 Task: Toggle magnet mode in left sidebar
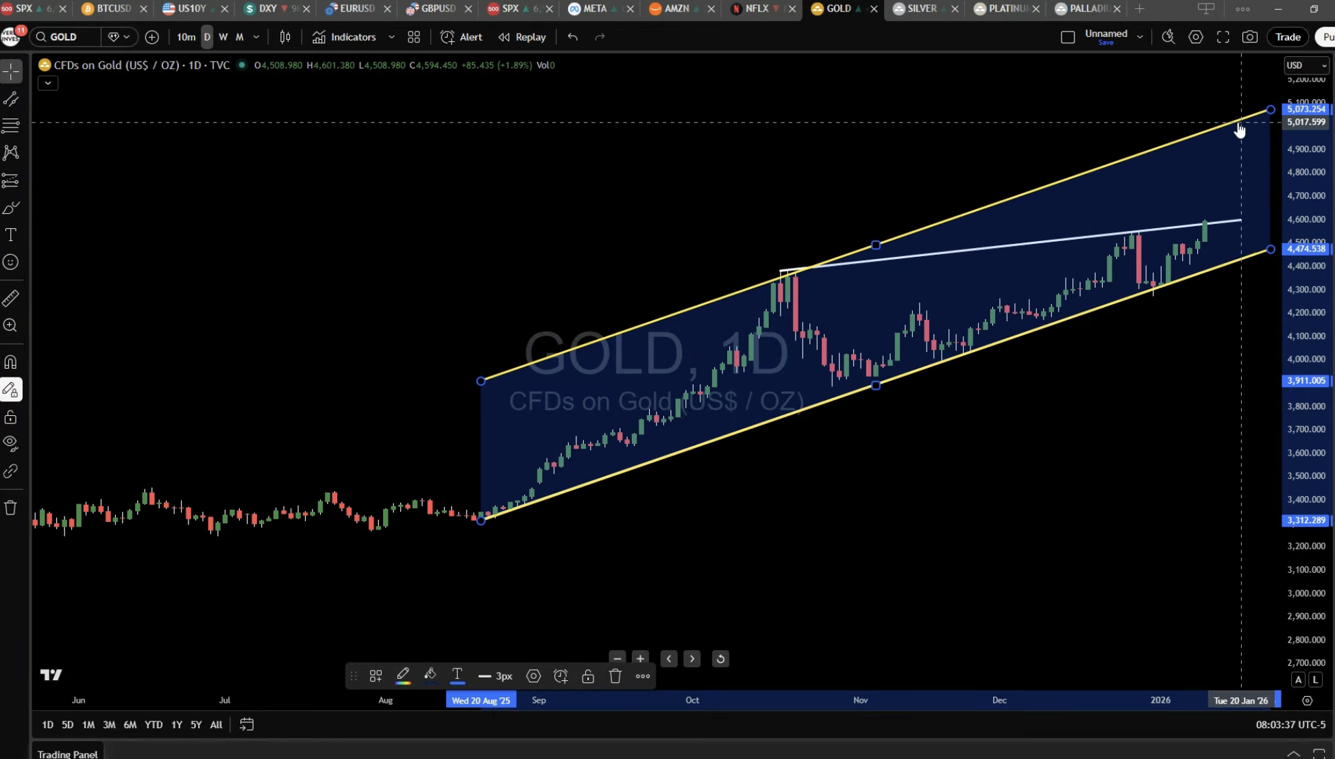point(11,362)
